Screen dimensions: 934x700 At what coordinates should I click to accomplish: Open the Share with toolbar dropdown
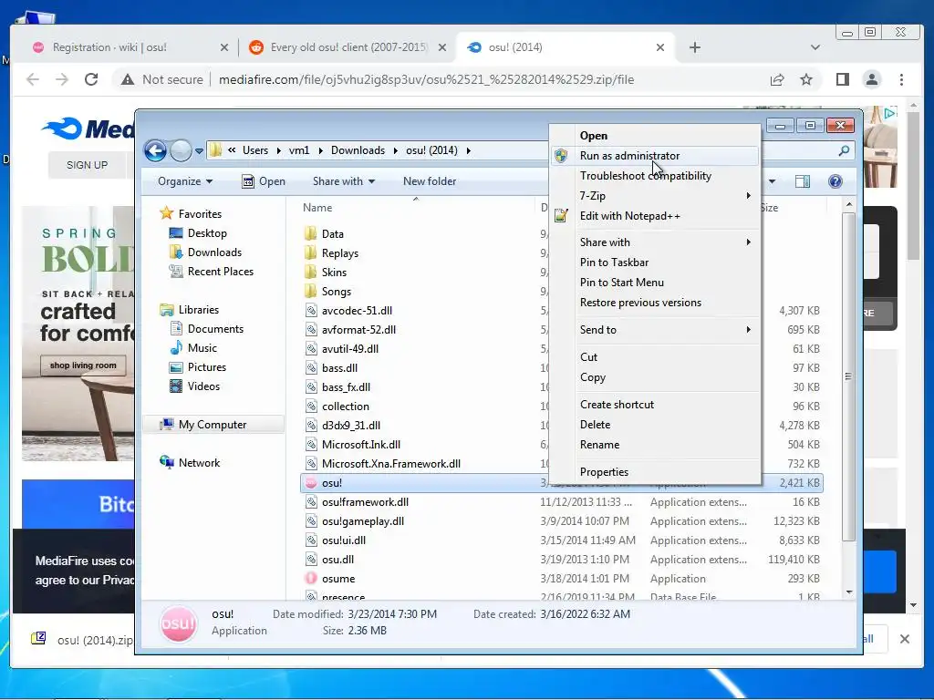click(344, 181)
